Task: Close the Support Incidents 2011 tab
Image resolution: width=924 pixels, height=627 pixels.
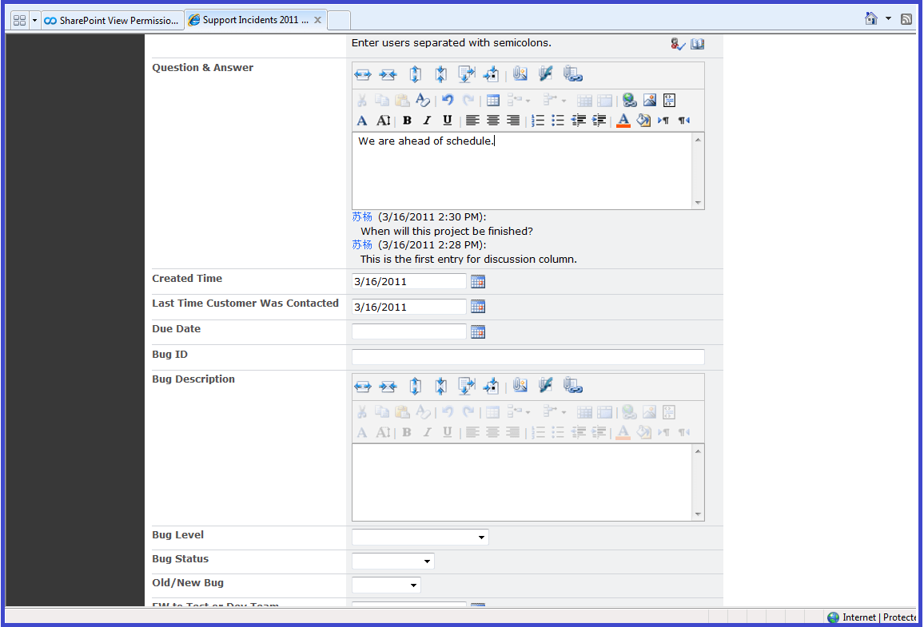Action: tap(317, 20)
